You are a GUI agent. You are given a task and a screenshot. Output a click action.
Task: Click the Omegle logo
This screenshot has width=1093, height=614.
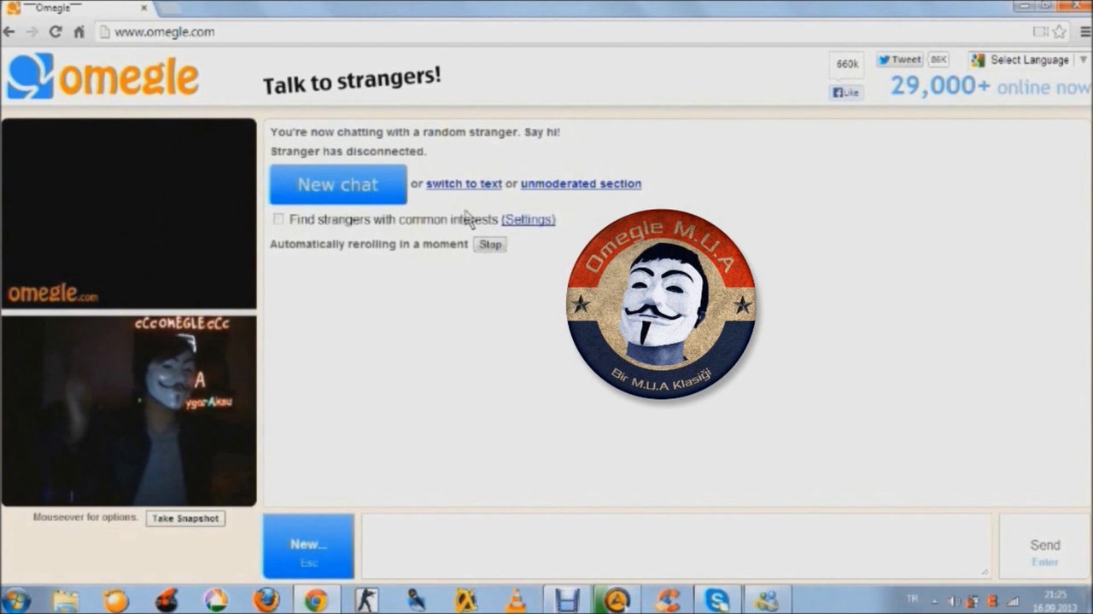click(103, 77)
